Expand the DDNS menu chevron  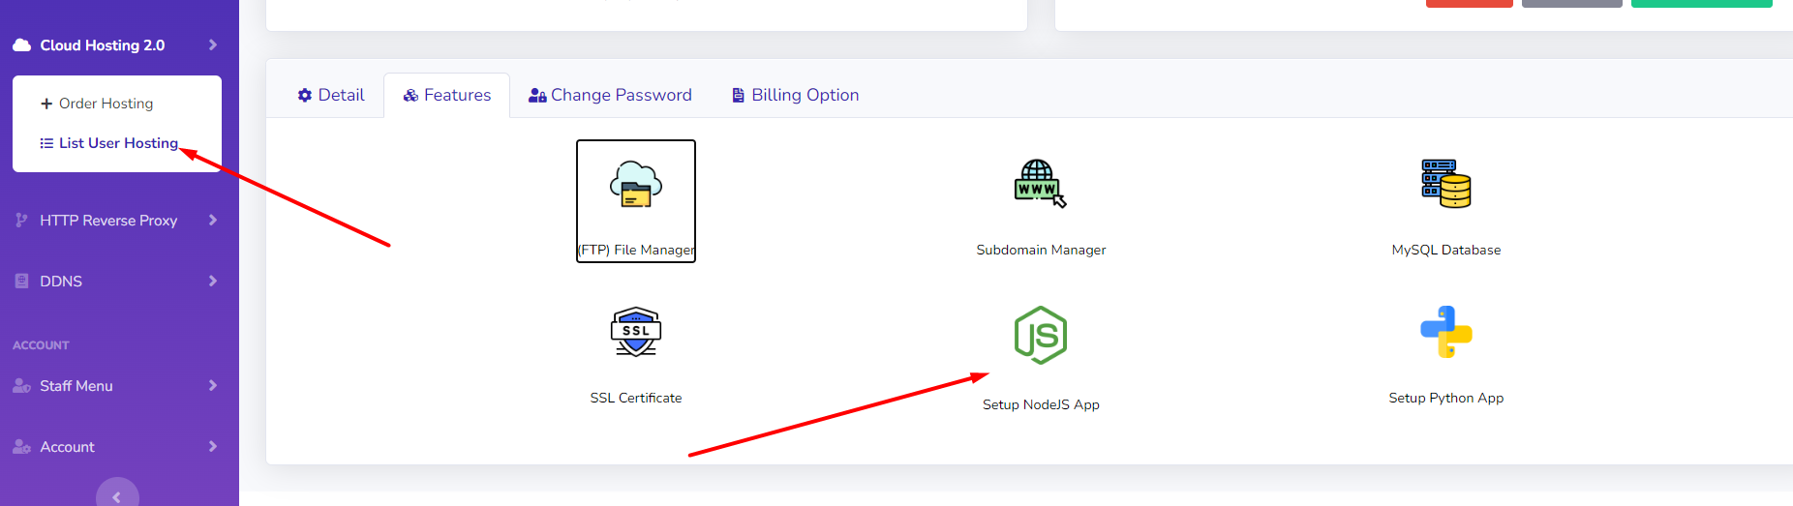[x=213, y=282]
